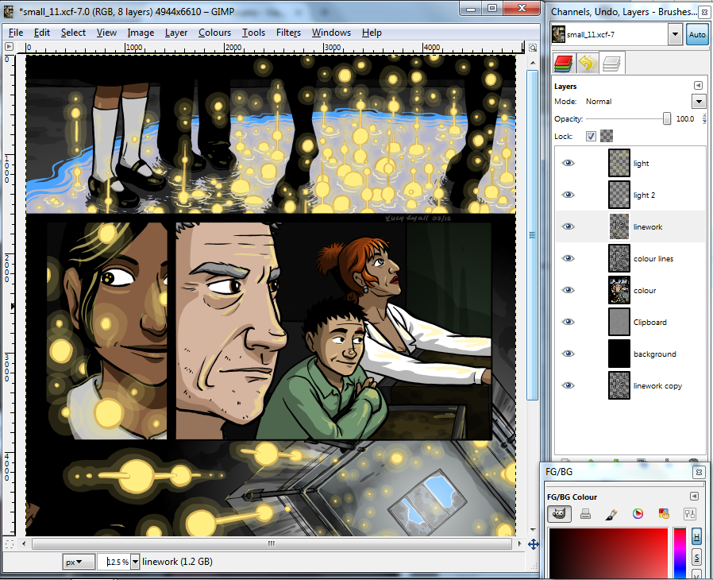Hide the background layer
Image resolution: width=713 pixels, height=580 pixels.
coord(568,354)
